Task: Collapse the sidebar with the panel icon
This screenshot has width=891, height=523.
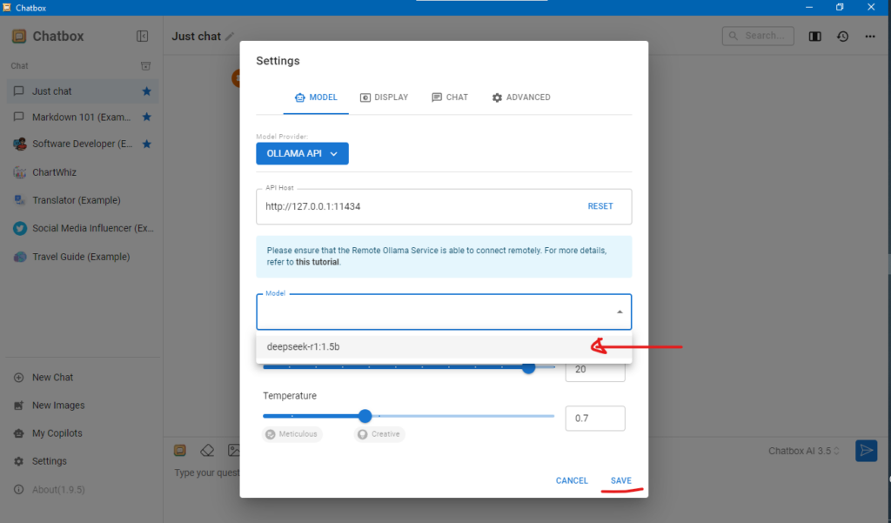Action: click(142, 37)
